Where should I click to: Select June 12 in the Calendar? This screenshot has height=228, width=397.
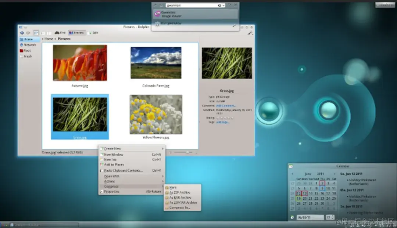pos(298,193)
